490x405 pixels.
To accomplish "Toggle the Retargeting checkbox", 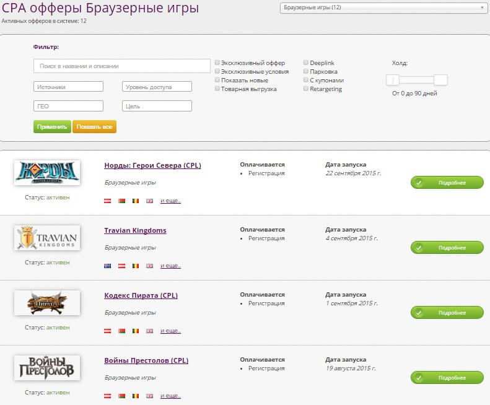I will point(306,89).
